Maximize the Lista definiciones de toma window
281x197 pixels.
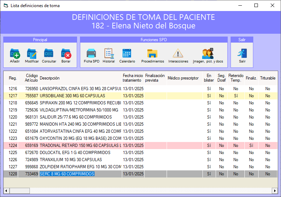(x=256, y=6)
